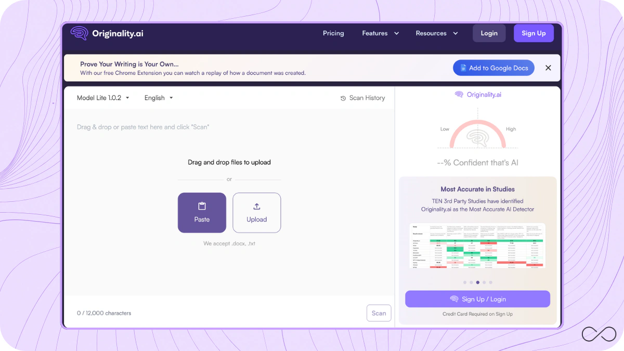Screen dimensions: 624x351
Task: Click the Upload button
Action: click(257, 213)
